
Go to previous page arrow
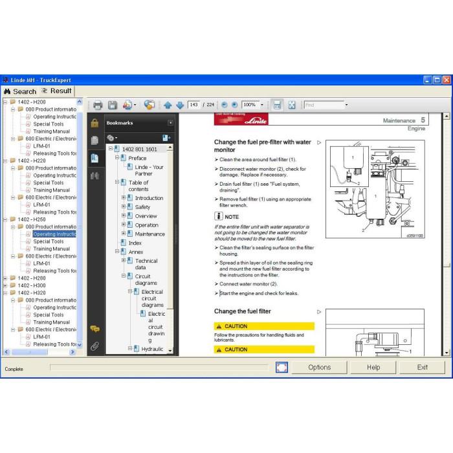168,105
